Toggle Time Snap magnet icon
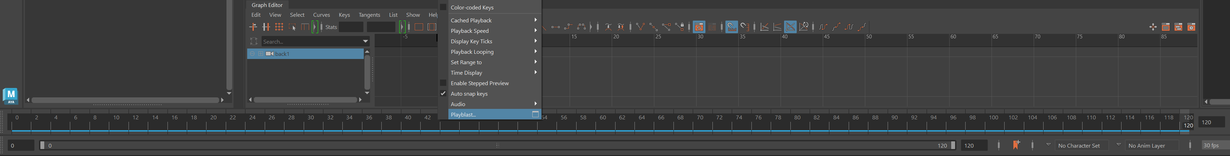 [x=731, y=27]
